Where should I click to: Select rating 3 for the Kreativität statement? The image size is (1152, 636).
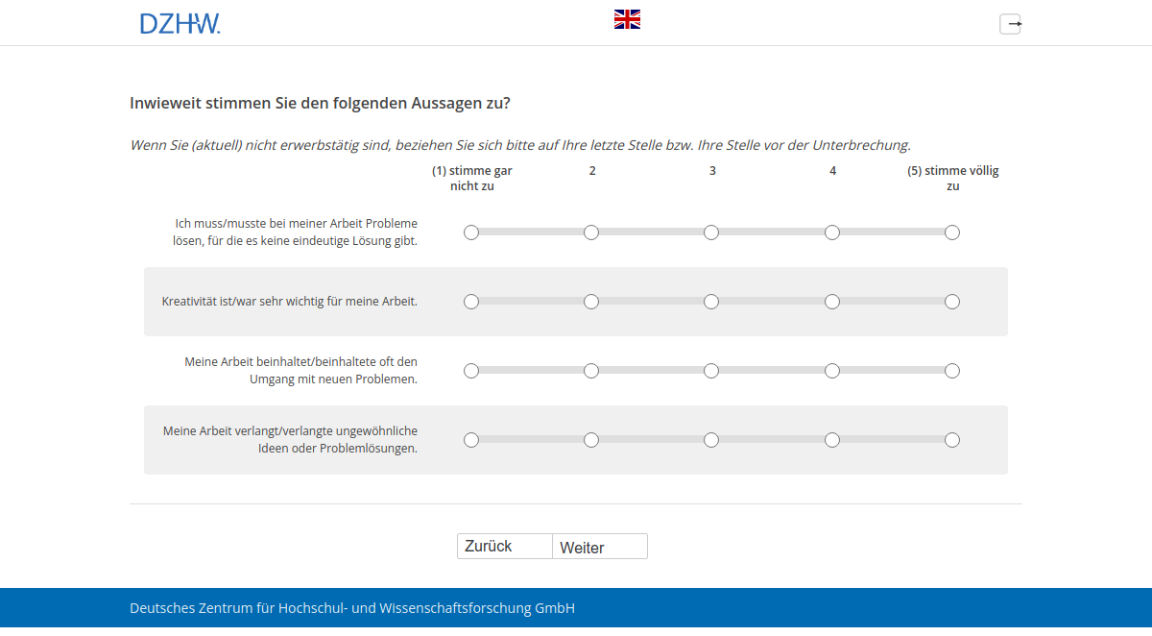click(710, 301)
